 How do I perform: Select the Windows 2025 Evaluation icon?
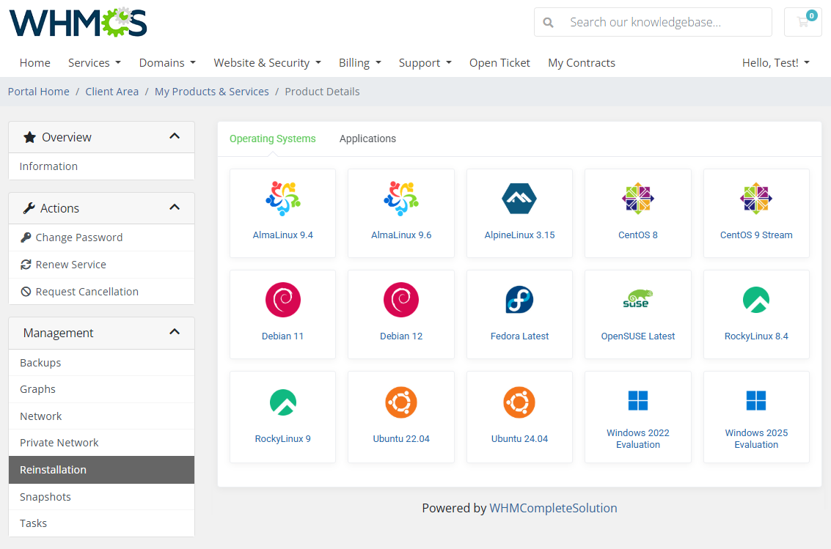[756, 401]
